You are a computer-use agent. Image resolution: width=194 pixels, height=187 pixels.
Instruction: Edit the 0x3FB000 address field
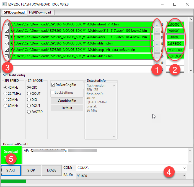pos(175,44)
